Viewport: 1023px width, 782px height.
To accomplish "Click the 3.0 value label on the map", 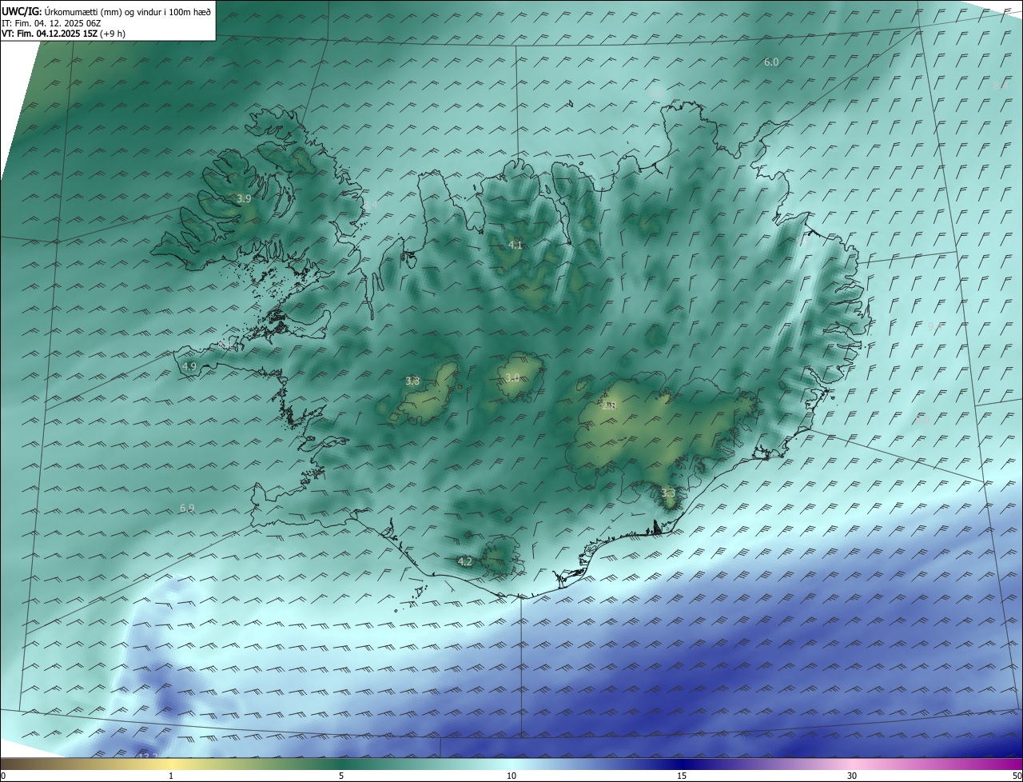I will [x=512, y=377].
